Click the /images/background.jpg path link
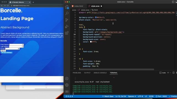 [110, 32]
